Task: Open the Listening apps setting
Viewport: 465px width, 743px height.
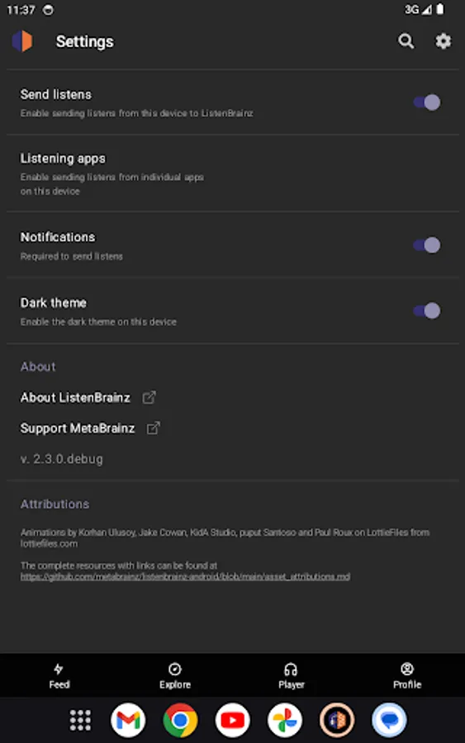Action: (x=232, y=174)
